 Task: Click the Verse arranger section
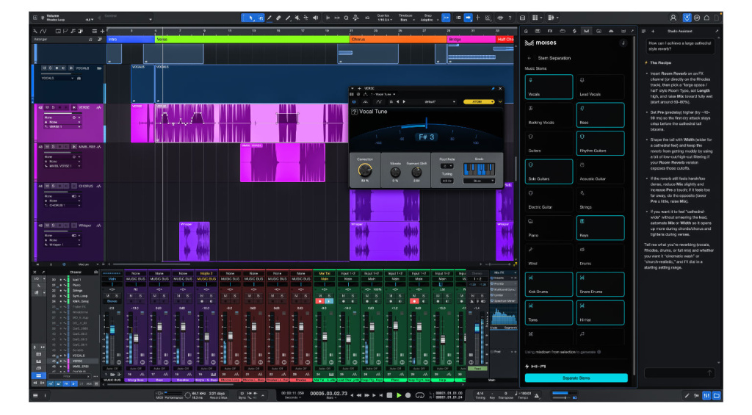[x=252, y=40]
